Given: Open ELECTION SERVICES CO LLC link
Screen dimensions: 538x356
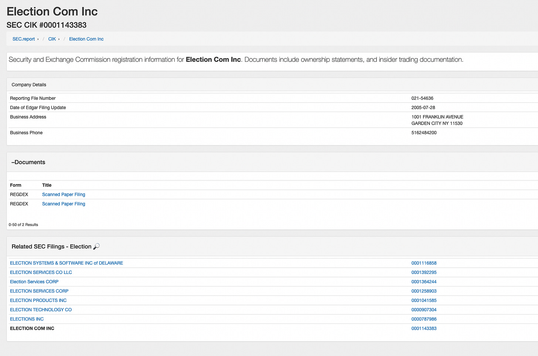Looking at the screenshot, I should coord(41,272).
